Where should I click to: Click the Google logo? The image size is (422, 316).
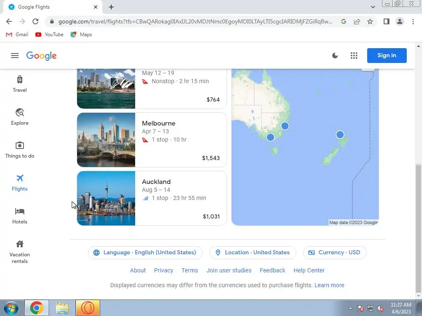pos(42,56)
